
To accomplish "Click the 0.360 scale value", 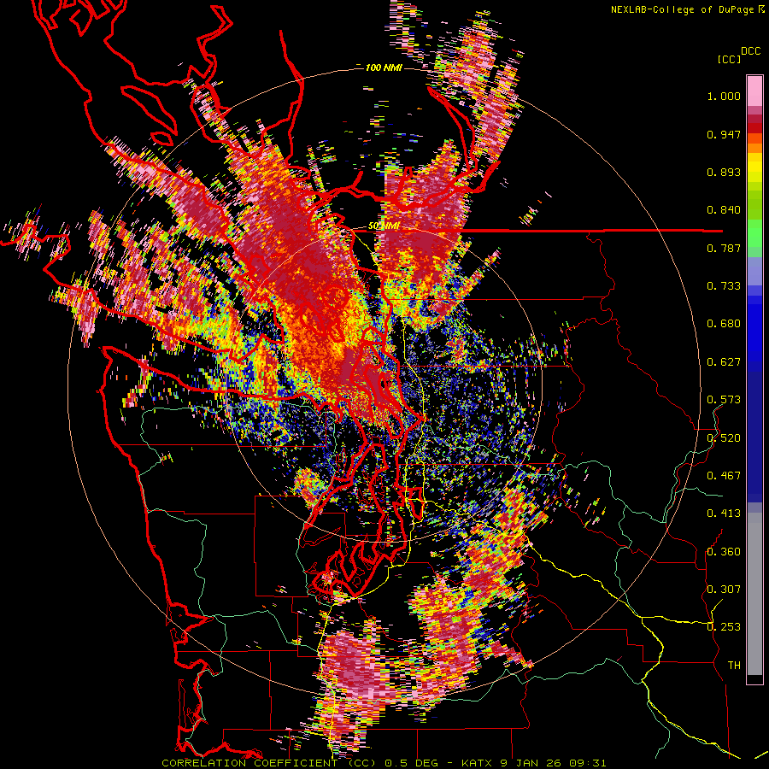I will coord(724,551).
